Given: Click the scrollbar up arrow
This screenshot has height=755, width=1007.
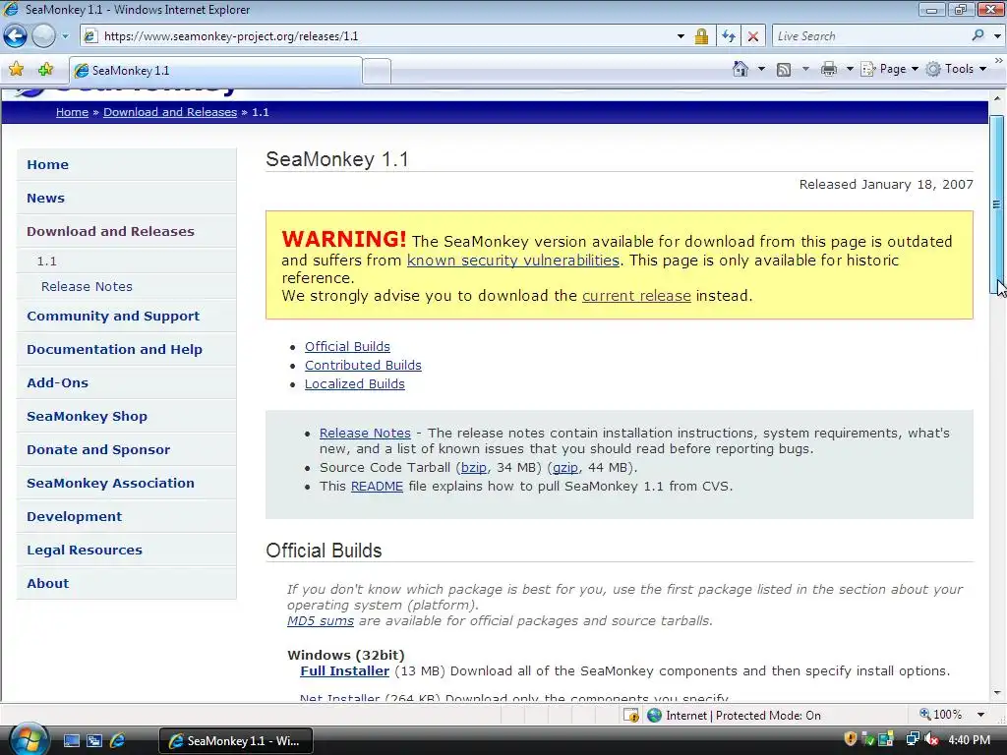Looking at the screenshot, I should coord(997,98).
